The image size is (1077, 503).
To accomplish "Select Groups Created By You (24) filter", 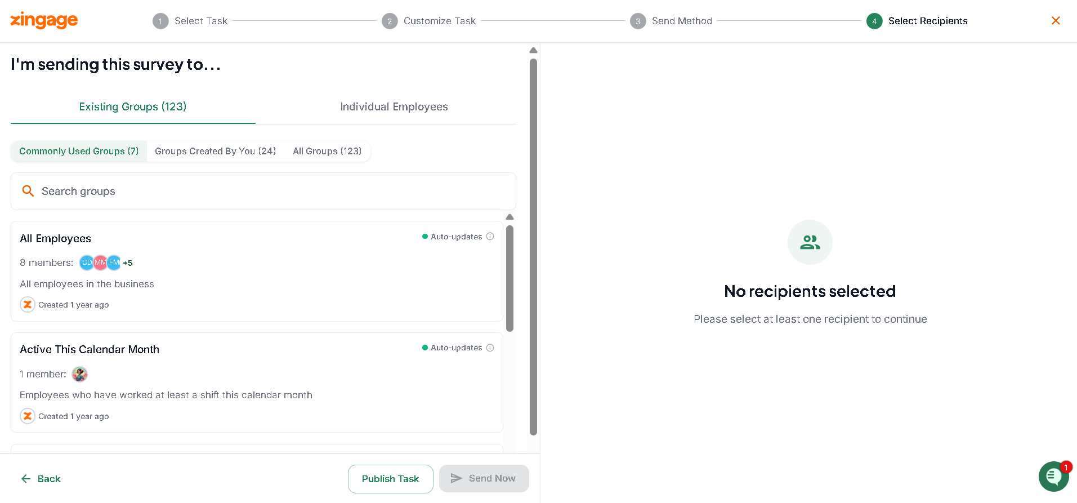I will [x=216, y=151].
